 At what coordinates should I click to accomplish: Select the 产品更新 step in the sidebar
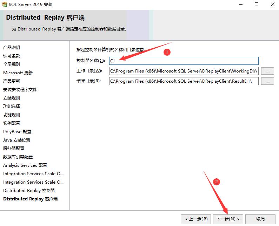point(12,81)
